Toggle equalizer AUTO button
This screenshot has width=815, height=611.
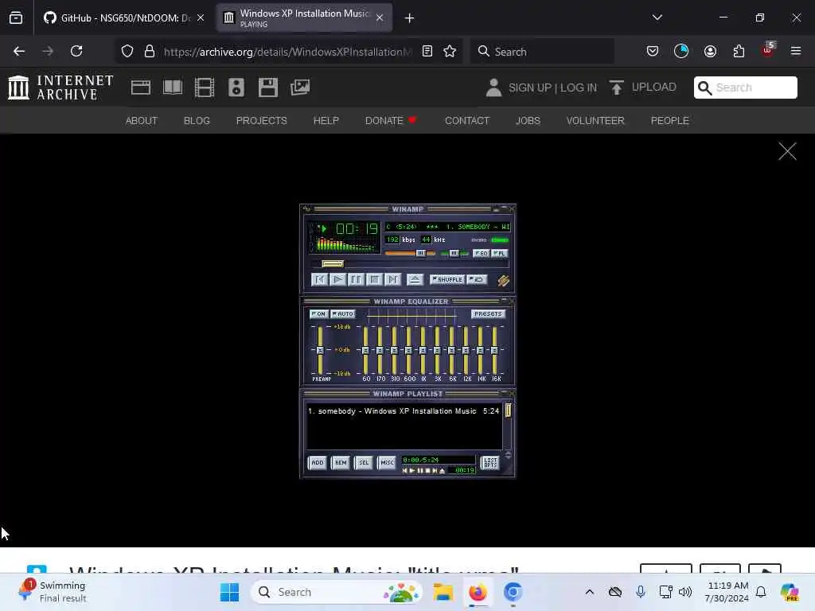coord(342,313)
